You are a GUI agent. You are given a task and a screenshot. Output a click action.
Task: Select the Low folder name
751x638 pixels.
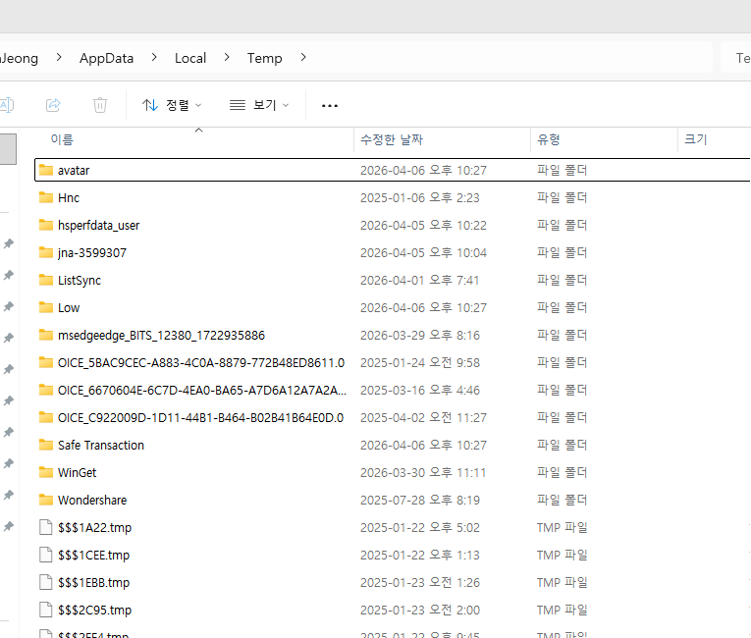(69, 308)
